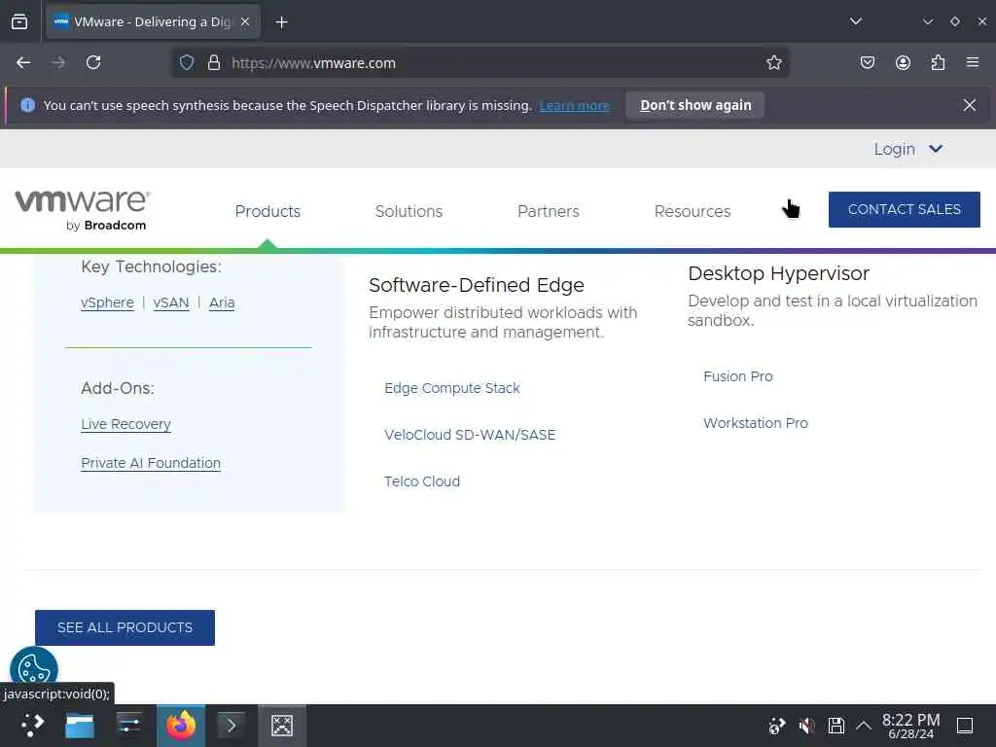Image resolution: width=996 pixels, height=747 pixels.
Task: Click the Firefox taskbar icon
Action: coord(181,726)
